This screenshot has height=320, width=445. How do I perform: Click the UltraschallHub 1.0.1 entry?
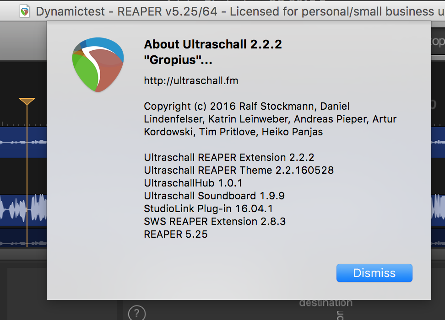(193, 183)
